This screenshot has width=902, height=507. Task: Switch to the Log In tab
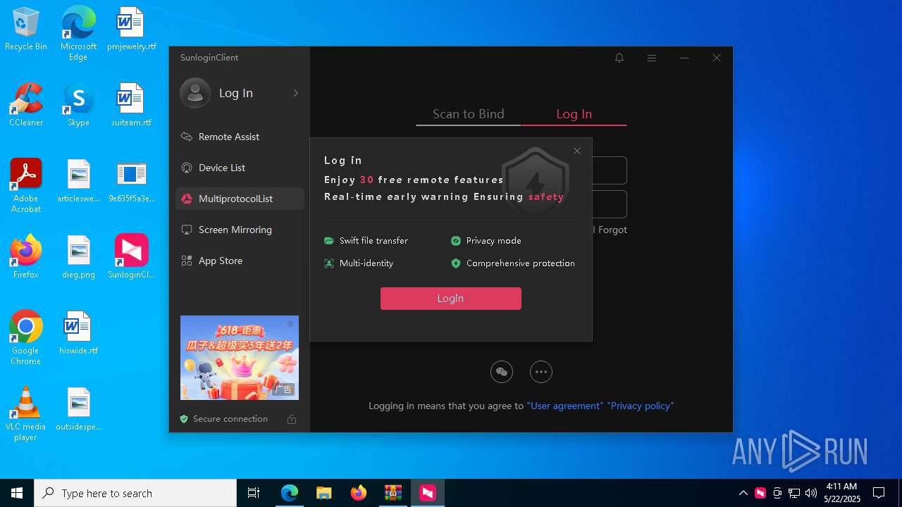point(574,114)
